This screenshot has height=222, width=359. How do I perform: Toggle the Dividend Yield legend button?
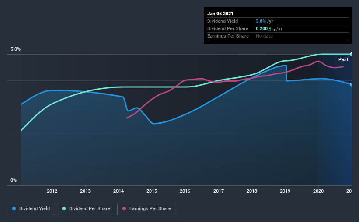31,209
